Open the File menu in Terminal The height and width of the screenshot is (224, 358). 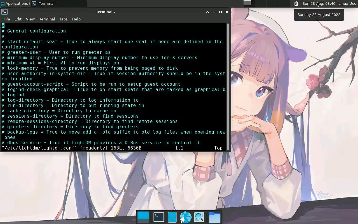pyautogui.click(x=7, y=19)
